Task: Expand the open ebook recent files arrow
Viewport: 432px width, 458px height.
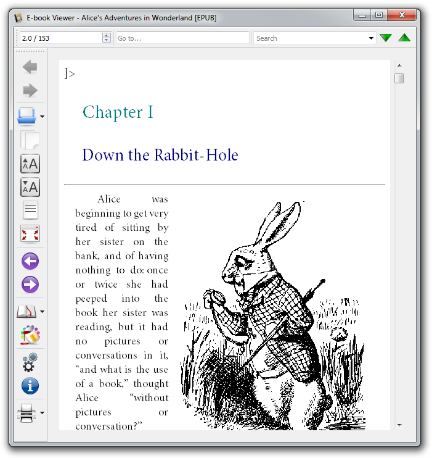Action: point(43,117)
